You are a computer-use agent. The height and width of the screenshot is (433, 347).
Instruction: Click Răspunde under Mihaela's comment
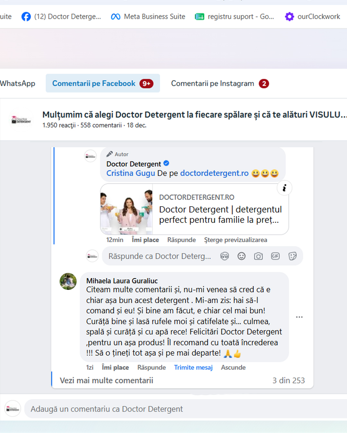coord(152,368)
